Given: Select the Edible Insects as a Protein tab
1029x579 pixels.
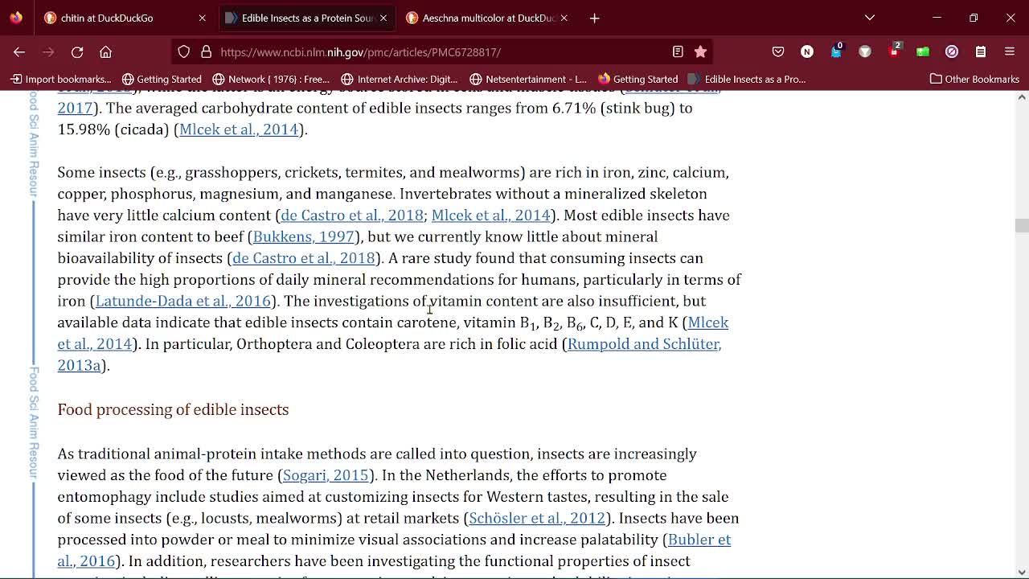Looking at the screenshot, I should click(x=309, y=18).
